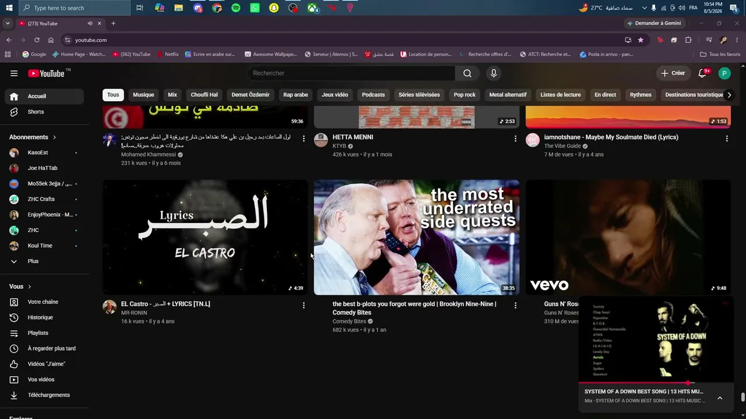Open File Explorer from the taskbar
The image size is (746, 419).
(x=179, y=8)
